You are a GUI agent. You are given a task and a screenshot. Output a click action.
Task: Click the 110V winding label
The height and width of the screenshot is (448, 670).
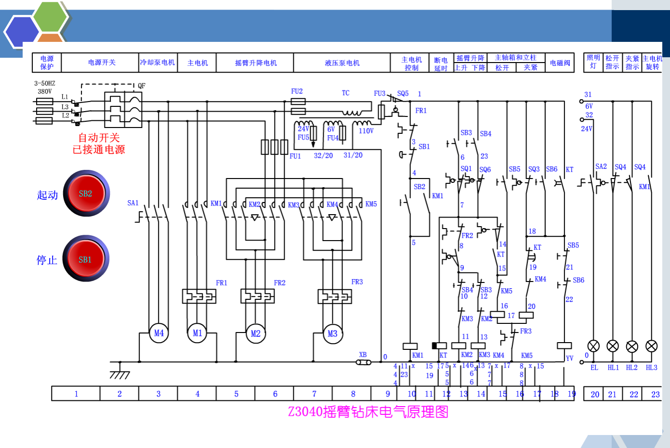[x=366, y=131]
